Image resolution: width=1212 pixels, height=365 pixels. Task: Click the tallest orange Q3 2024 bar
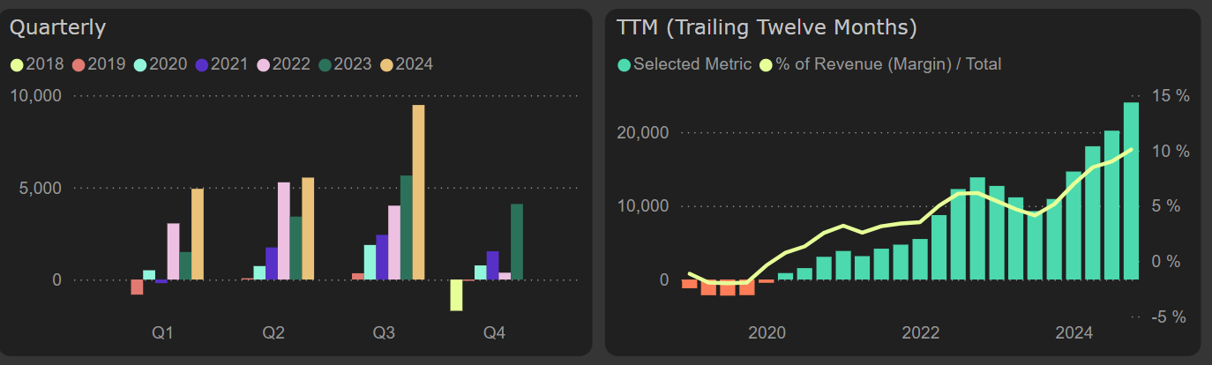tap(418, 192)
